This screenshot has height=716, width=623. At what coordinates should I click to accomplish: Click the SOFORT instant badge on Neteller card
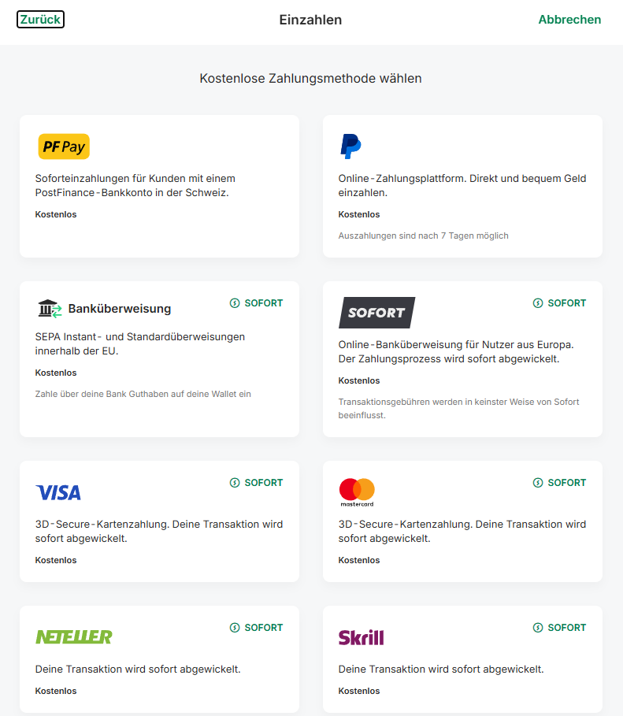pyautogui.click(x=256, y=628)
